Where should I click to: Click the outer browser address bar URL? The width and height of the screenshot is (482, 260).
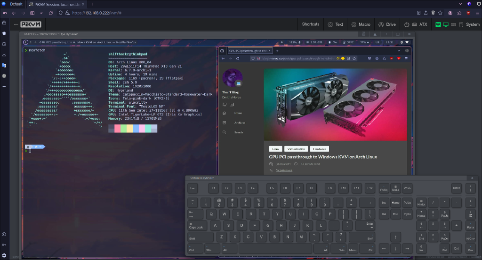click(97, 13)
